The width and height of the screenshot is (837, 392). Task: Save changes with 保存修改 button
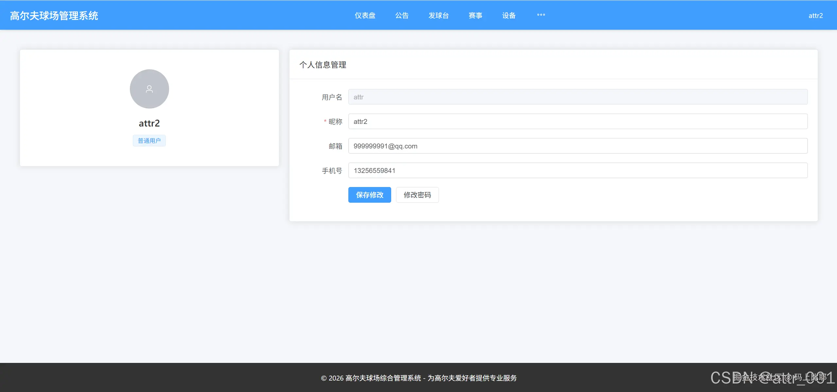coord(370,195)
